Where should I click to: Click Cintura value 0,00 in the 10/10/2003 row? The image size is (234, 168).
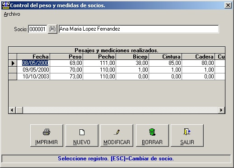165,77
